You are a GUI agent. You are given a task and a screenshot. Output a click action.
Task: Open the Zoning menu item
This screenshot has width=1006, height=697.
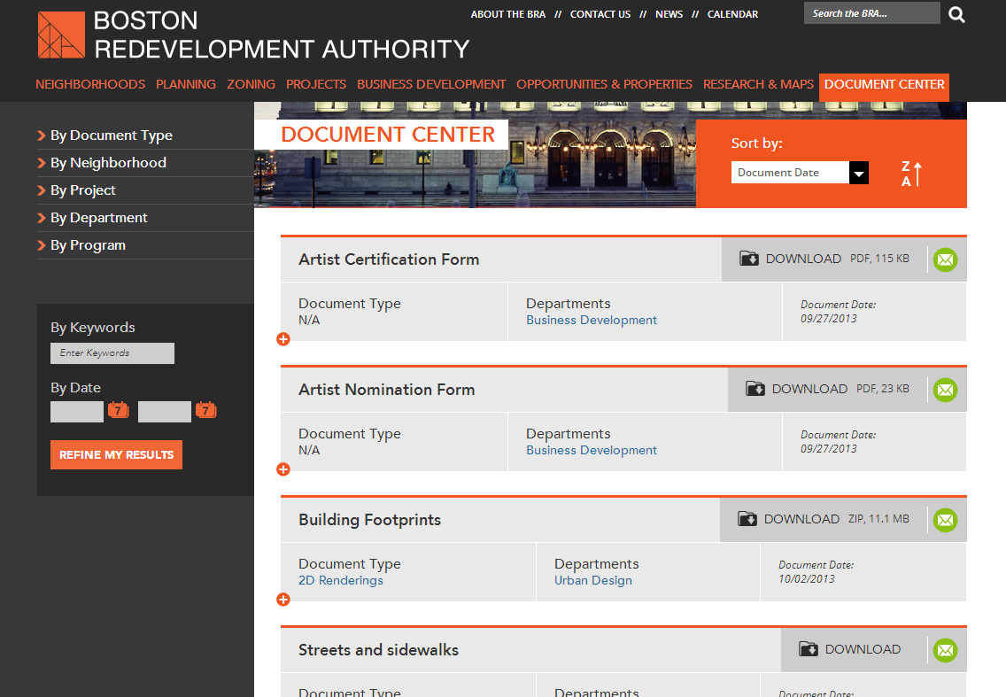click(251, 84)
